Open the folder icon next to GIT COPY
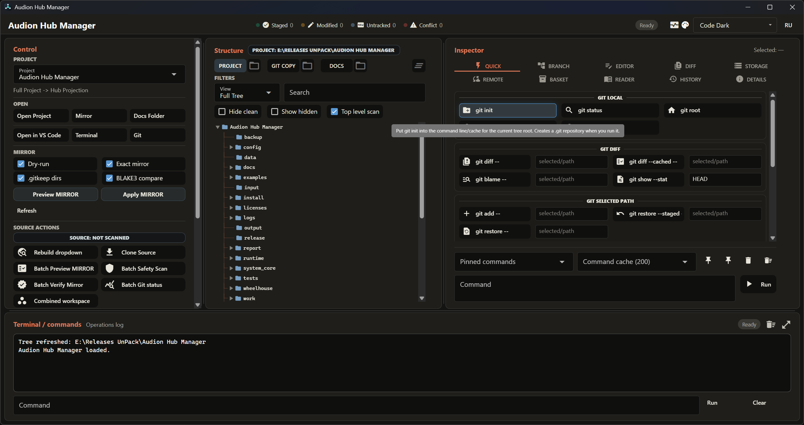Image resolution: width=804 pixels, height=425 pixels. [x=307, y=66]
